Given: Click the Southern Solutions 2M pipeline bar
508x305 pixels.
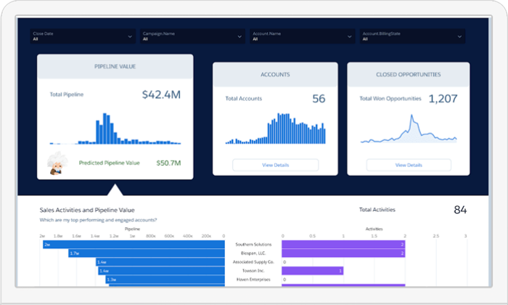Looking at the screenshot, I should click(x=133, y=245).
